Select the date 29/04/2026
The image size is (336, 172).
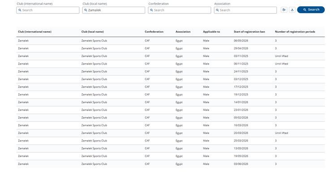pos(241,48)
